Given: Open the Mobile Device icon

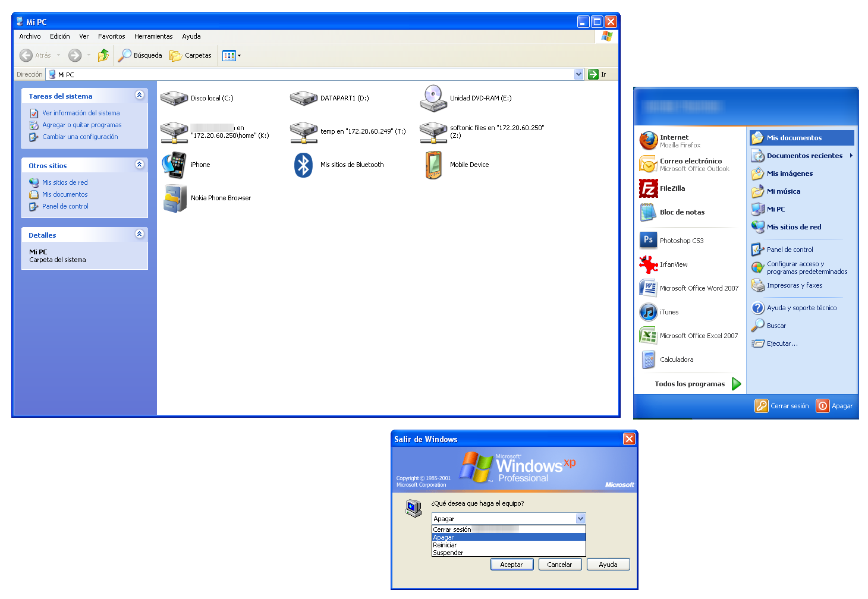Looking at the screenshot, I should [x=433, y=165].
